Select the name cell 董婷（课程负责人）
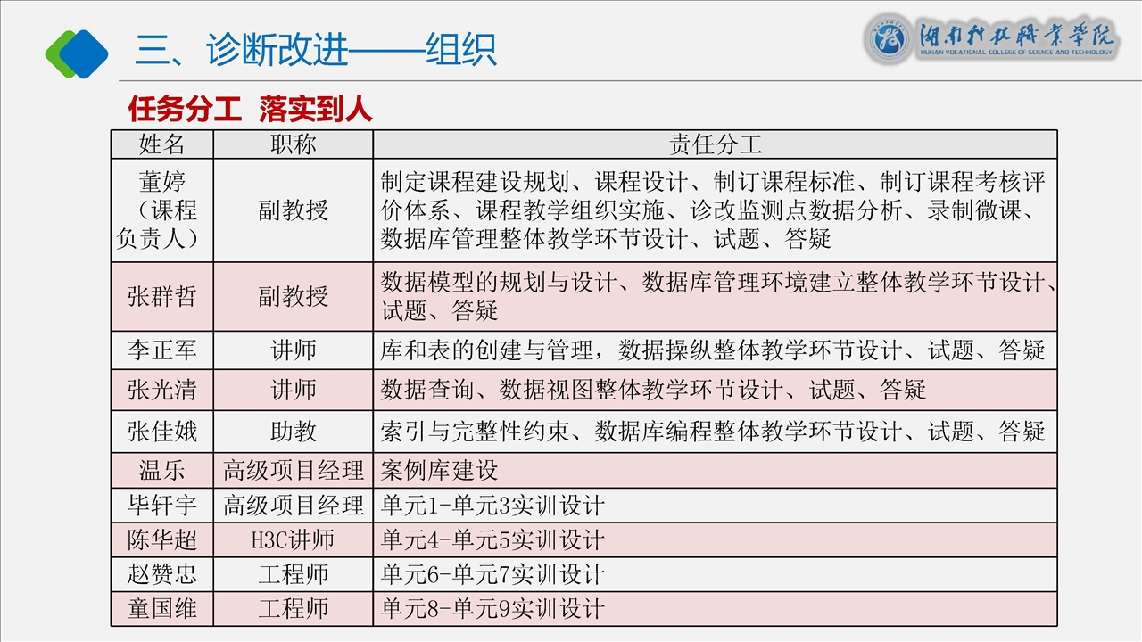The image size is (1142, 642). [161, 210]
